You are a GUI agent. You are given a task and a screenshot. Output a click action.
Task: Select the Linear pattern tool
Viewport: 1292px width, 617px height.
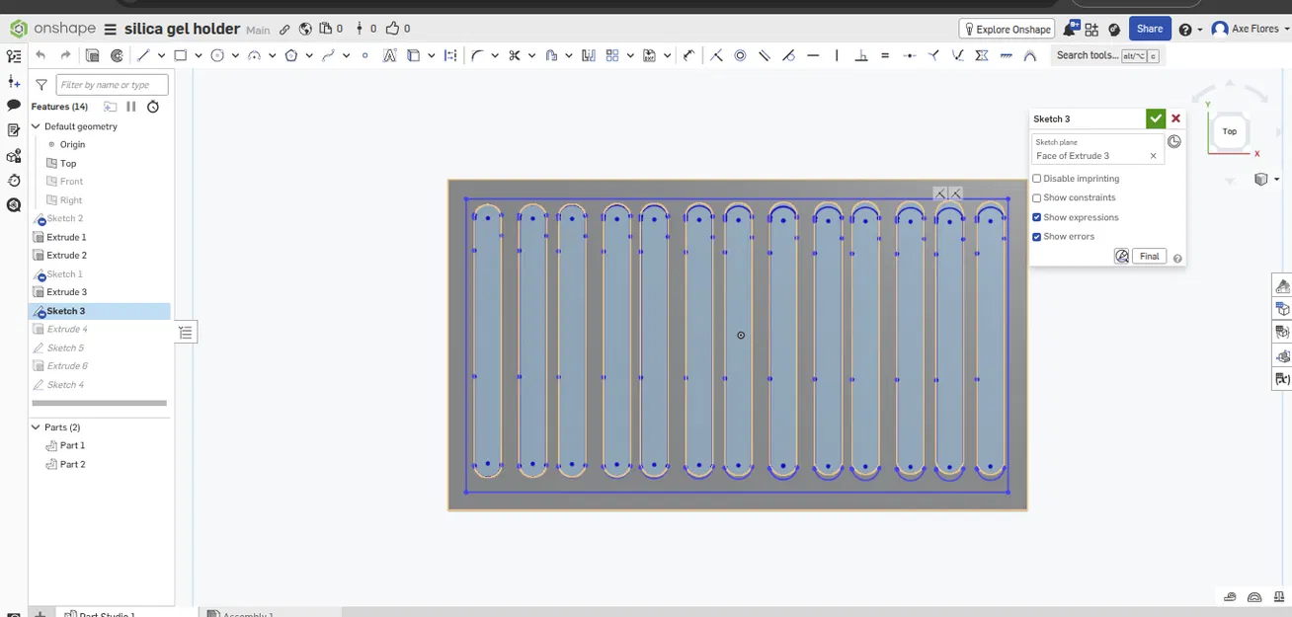pyautogui.click(x=611, y=55)
